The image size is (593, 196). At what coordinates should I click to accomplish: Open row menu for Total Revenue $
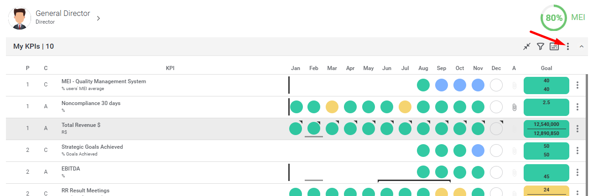[577, 129]
